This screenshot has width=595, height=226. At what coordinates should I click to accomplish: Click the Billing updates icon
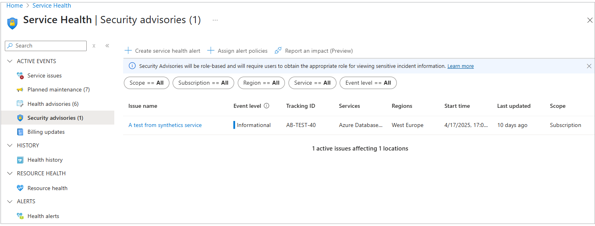click(x=20, y=132)
